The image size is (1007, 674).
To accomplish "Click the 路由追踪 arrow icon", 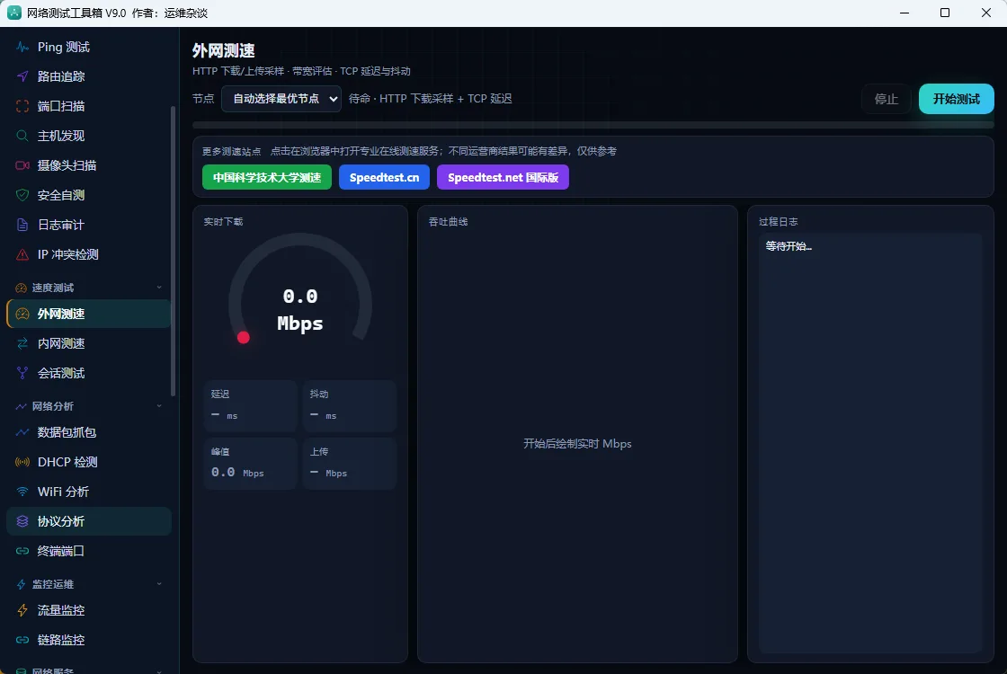I will click(22, 76).
